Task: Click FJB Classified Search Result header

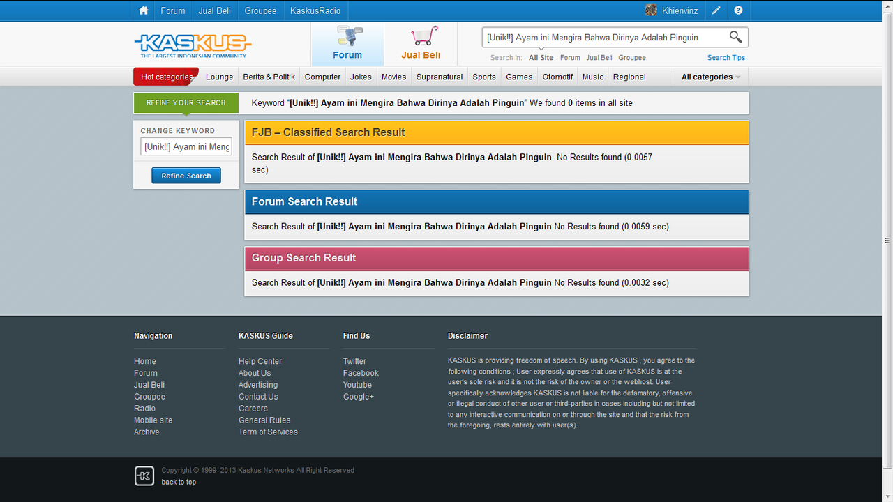Action: click(x=497, y=132)
